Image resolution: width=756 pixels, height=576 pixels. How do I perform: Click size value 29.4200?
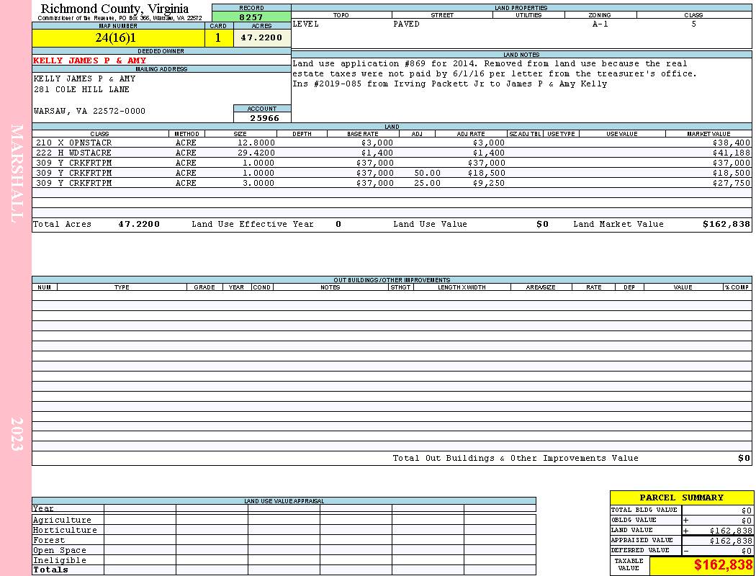(256, 153)
